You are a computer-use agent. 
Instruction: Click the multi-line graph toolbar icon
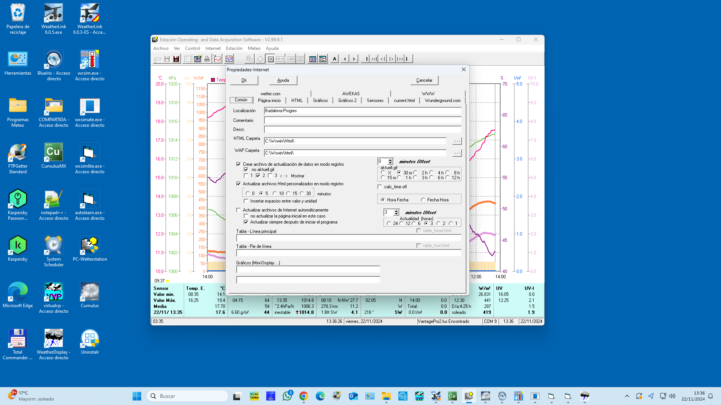tap(229, 59)
